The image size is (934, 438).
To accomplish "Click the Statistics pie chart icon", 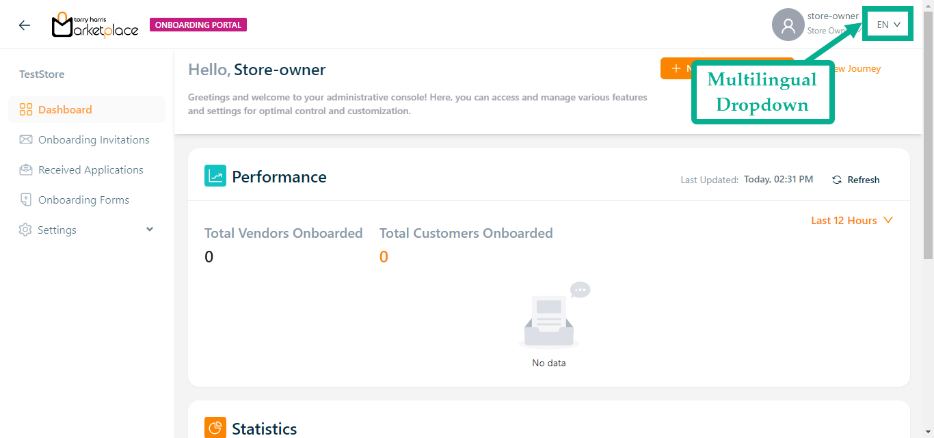I will pyautogui.click(x=215, y=428).
